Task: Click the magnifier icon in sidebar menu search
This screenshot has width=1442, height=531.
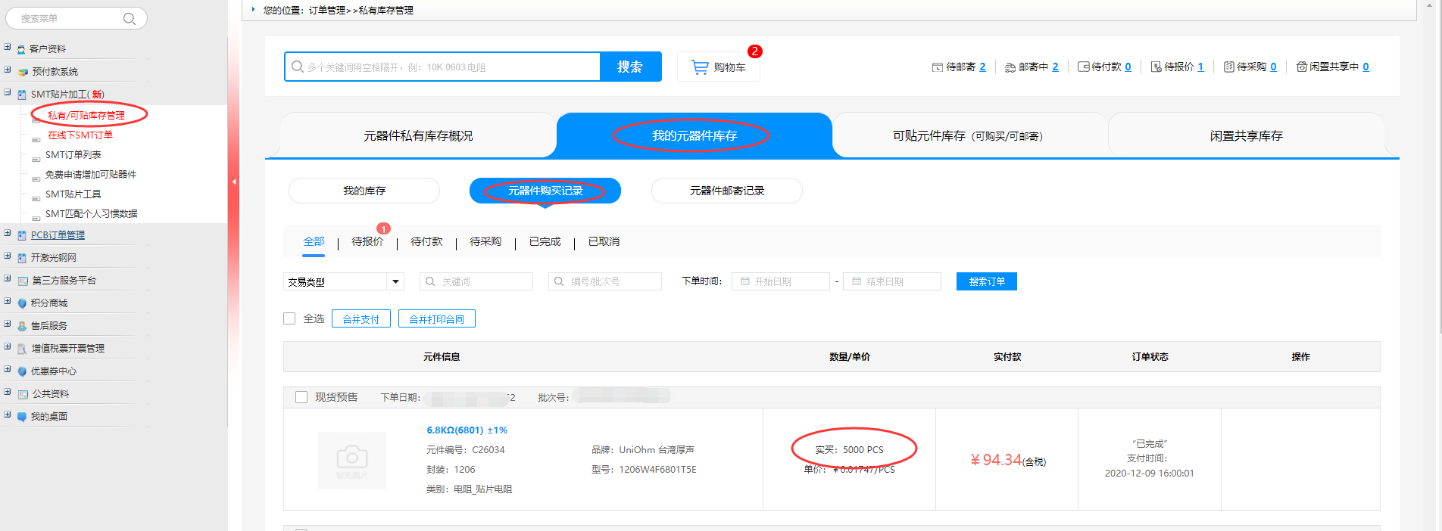Action: tap(130, 19)
